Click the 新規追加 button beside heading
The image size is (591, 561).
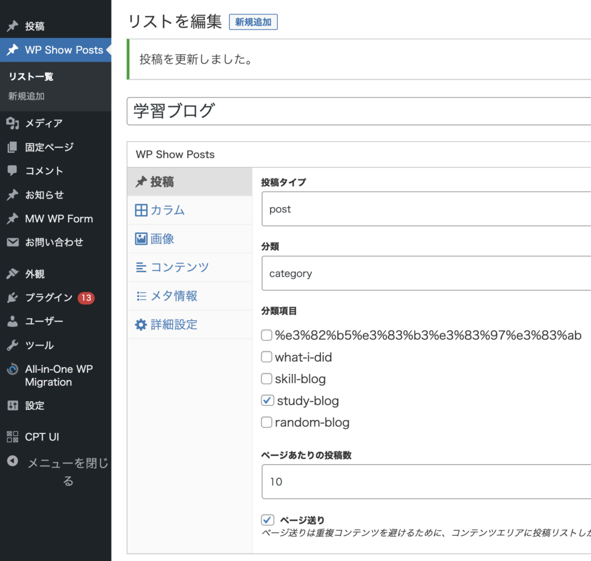(253, 22)
